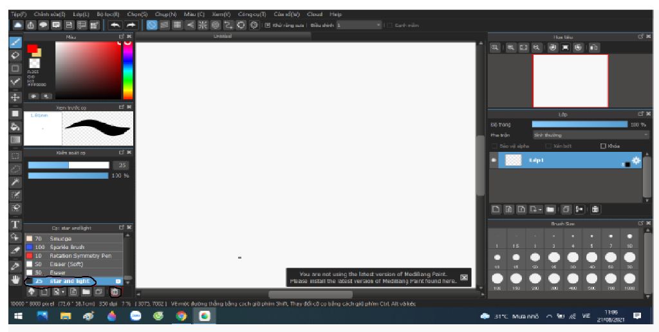Select the Move tool
The height and width of the screenshot is (332, 659).
(x=15, y=97)
